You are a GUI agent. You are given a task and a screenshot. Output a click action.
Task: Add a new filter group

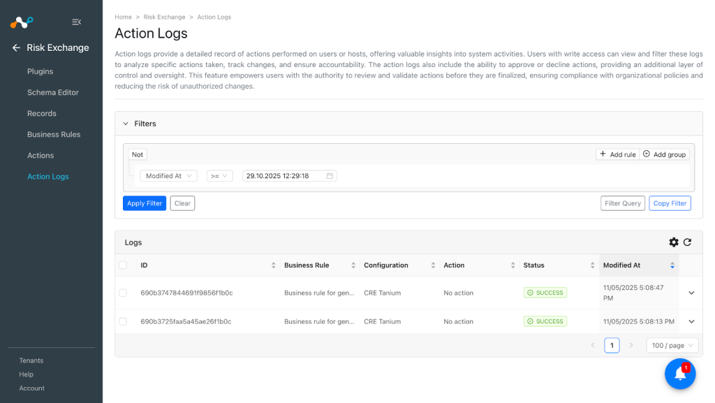665,154
